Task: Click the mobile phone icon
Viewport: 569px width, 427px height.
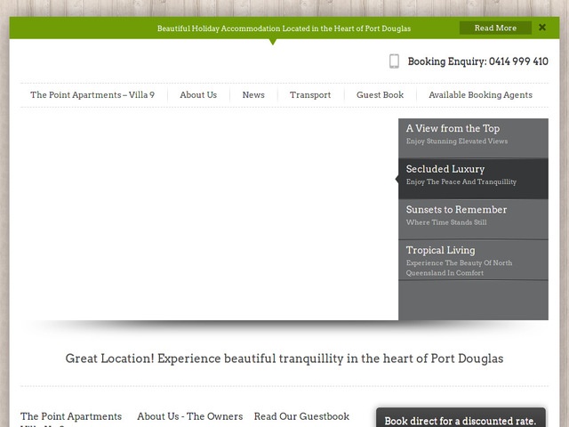Action: pyautogui.click(x=394, y=61)
